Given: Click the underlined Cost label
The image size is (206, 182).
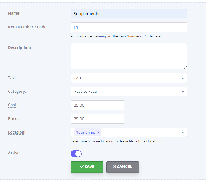Looking at the screenshot, I should coord(13,105).
